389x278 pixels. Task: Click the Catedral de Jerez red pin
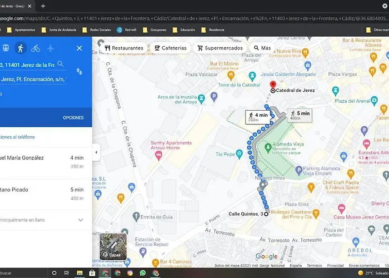point(272,83)
